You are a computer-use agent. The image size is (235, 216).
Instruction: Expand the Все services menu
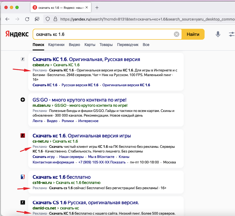pos(146,45)
